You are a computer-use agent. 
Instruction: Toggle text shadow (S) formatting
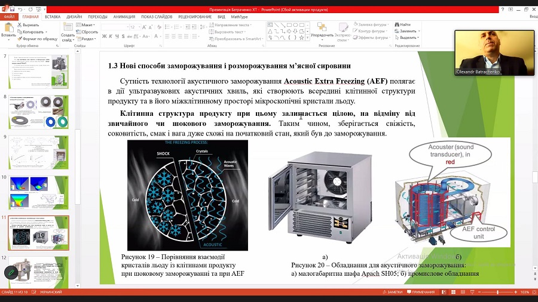pos(123,36)
